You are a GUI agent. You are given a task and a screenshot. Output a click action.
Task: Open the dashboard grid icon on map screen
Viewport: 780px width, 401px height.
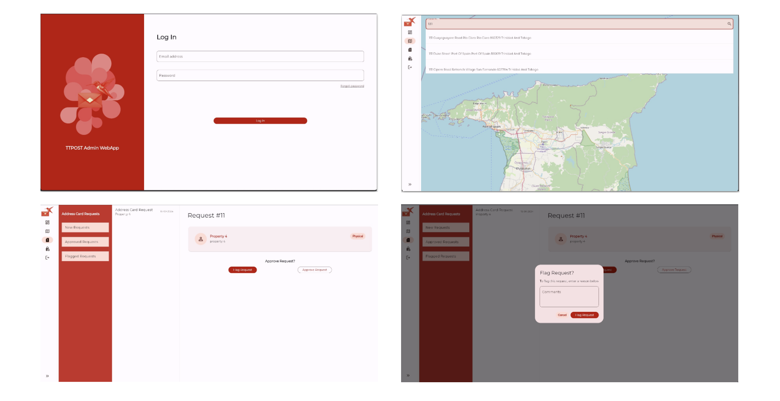(x=410, y=32)
